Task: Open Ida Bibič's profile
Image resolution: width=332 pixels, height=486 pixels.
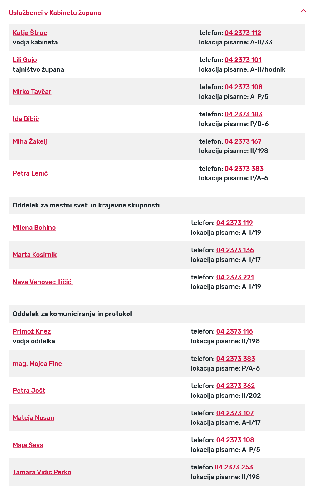Action: point(26,119)
